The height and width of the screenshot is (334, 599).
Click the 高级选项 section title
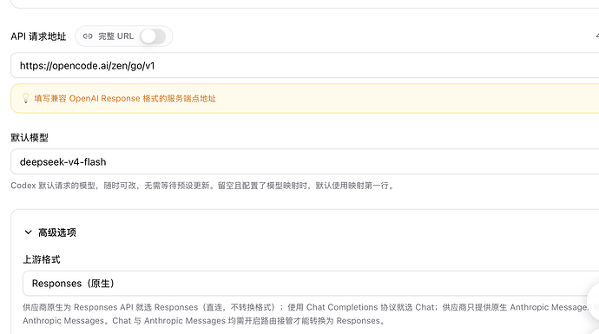click(57, 232)
